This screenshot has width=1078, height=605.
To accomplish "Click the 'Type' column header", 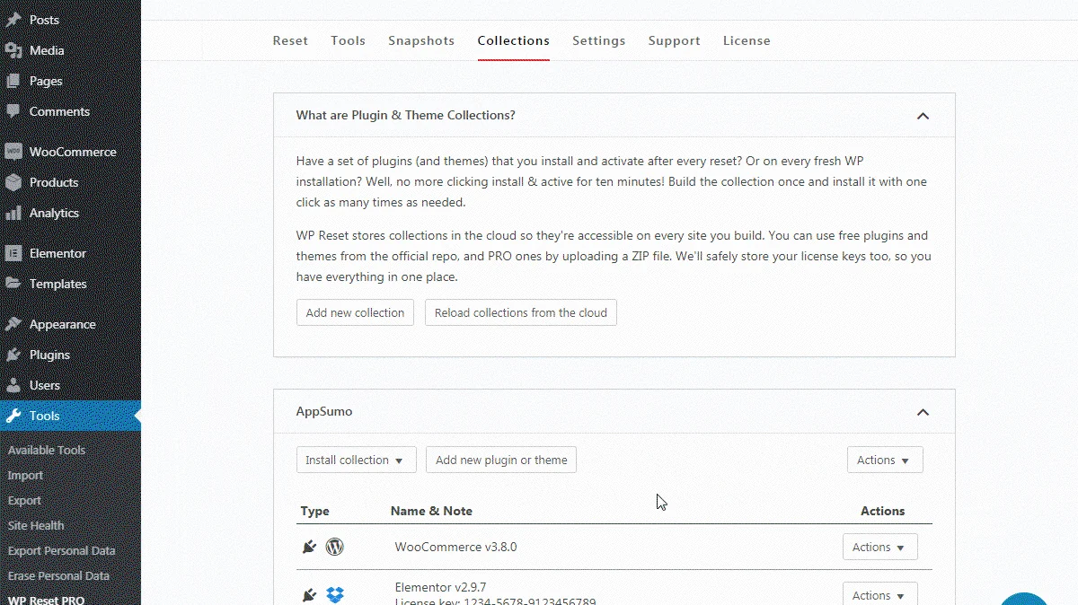I will click(314, 511).
